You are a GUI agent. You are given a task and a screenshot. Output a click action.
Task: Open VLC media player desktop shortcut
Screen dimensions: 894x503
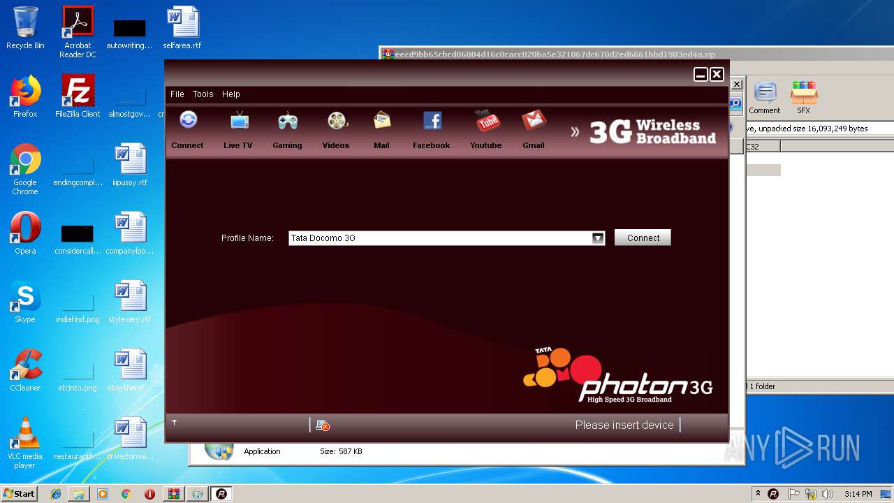(x=25, y=443)
